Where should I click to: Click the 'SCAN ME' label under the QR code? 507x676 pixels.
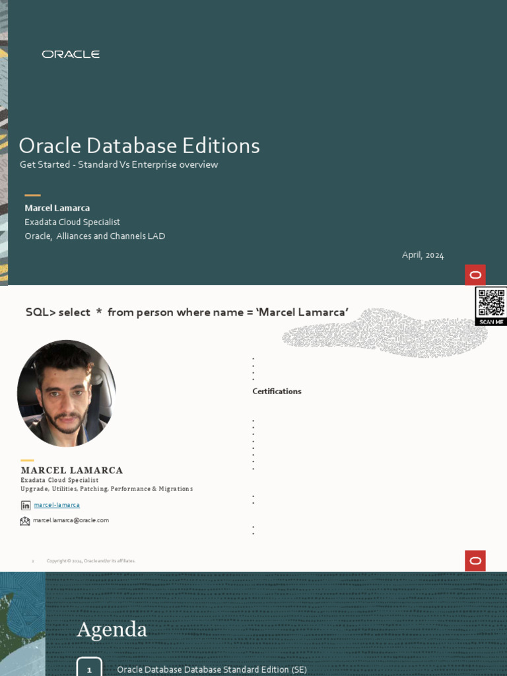click(491, 322)
